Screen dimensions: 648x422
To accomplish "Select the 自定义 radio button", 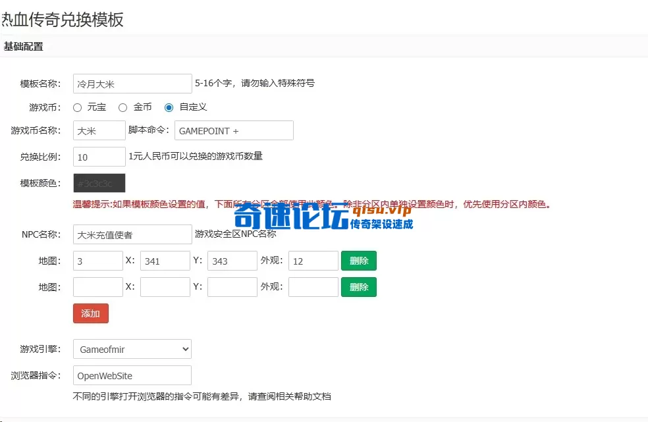I will click(x=169, y=108).
